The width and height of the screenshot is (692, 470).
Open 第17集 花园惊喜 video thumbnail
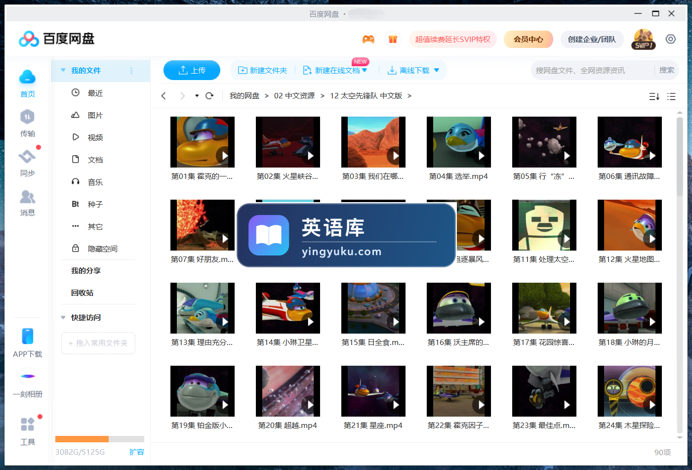(544, 308)
